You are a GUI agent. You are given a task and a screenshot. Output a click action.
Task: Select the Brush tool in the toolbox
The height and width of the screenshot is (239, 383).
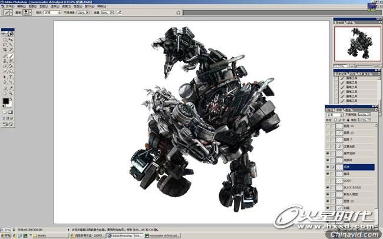[x=11, y=56]
